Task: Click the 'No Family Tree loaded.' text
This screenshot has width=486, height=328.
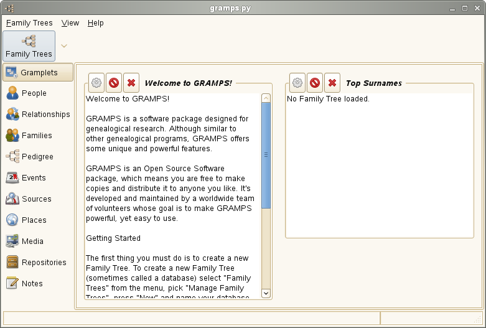Action: pyautogui.click(x=328, y=99)
